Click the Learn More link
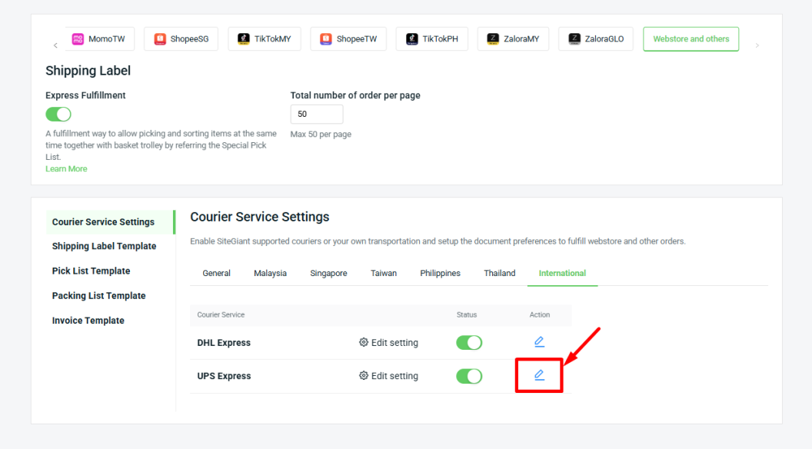Viewport: 812px width, 449px height. pos(66,169)
